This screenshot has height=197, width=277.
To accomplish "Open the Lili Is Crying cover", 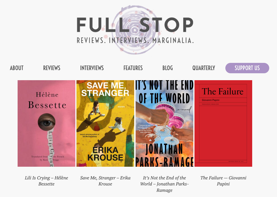I will (46, 123).
